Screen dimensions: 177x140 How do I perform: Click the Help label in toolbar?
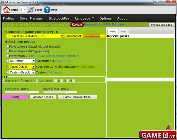pyautogui.click(x=54, y=10)
